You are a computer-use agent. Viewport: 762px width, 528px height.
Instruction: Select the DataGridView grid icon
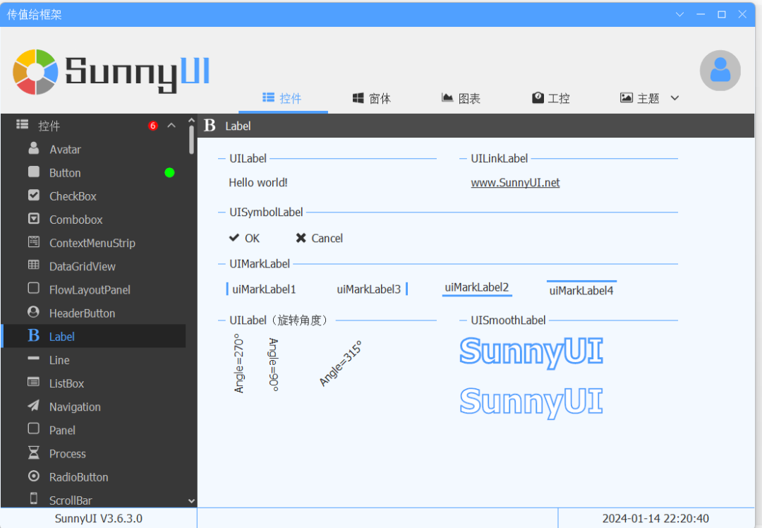coord(34,265)
